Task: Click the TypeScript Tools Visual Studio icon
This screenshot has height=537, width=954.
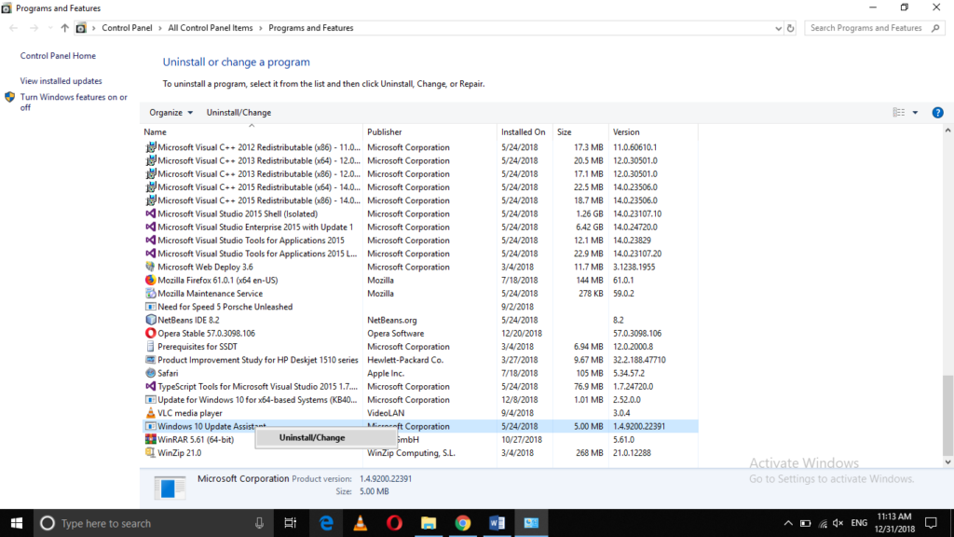Action: [150, 387]
